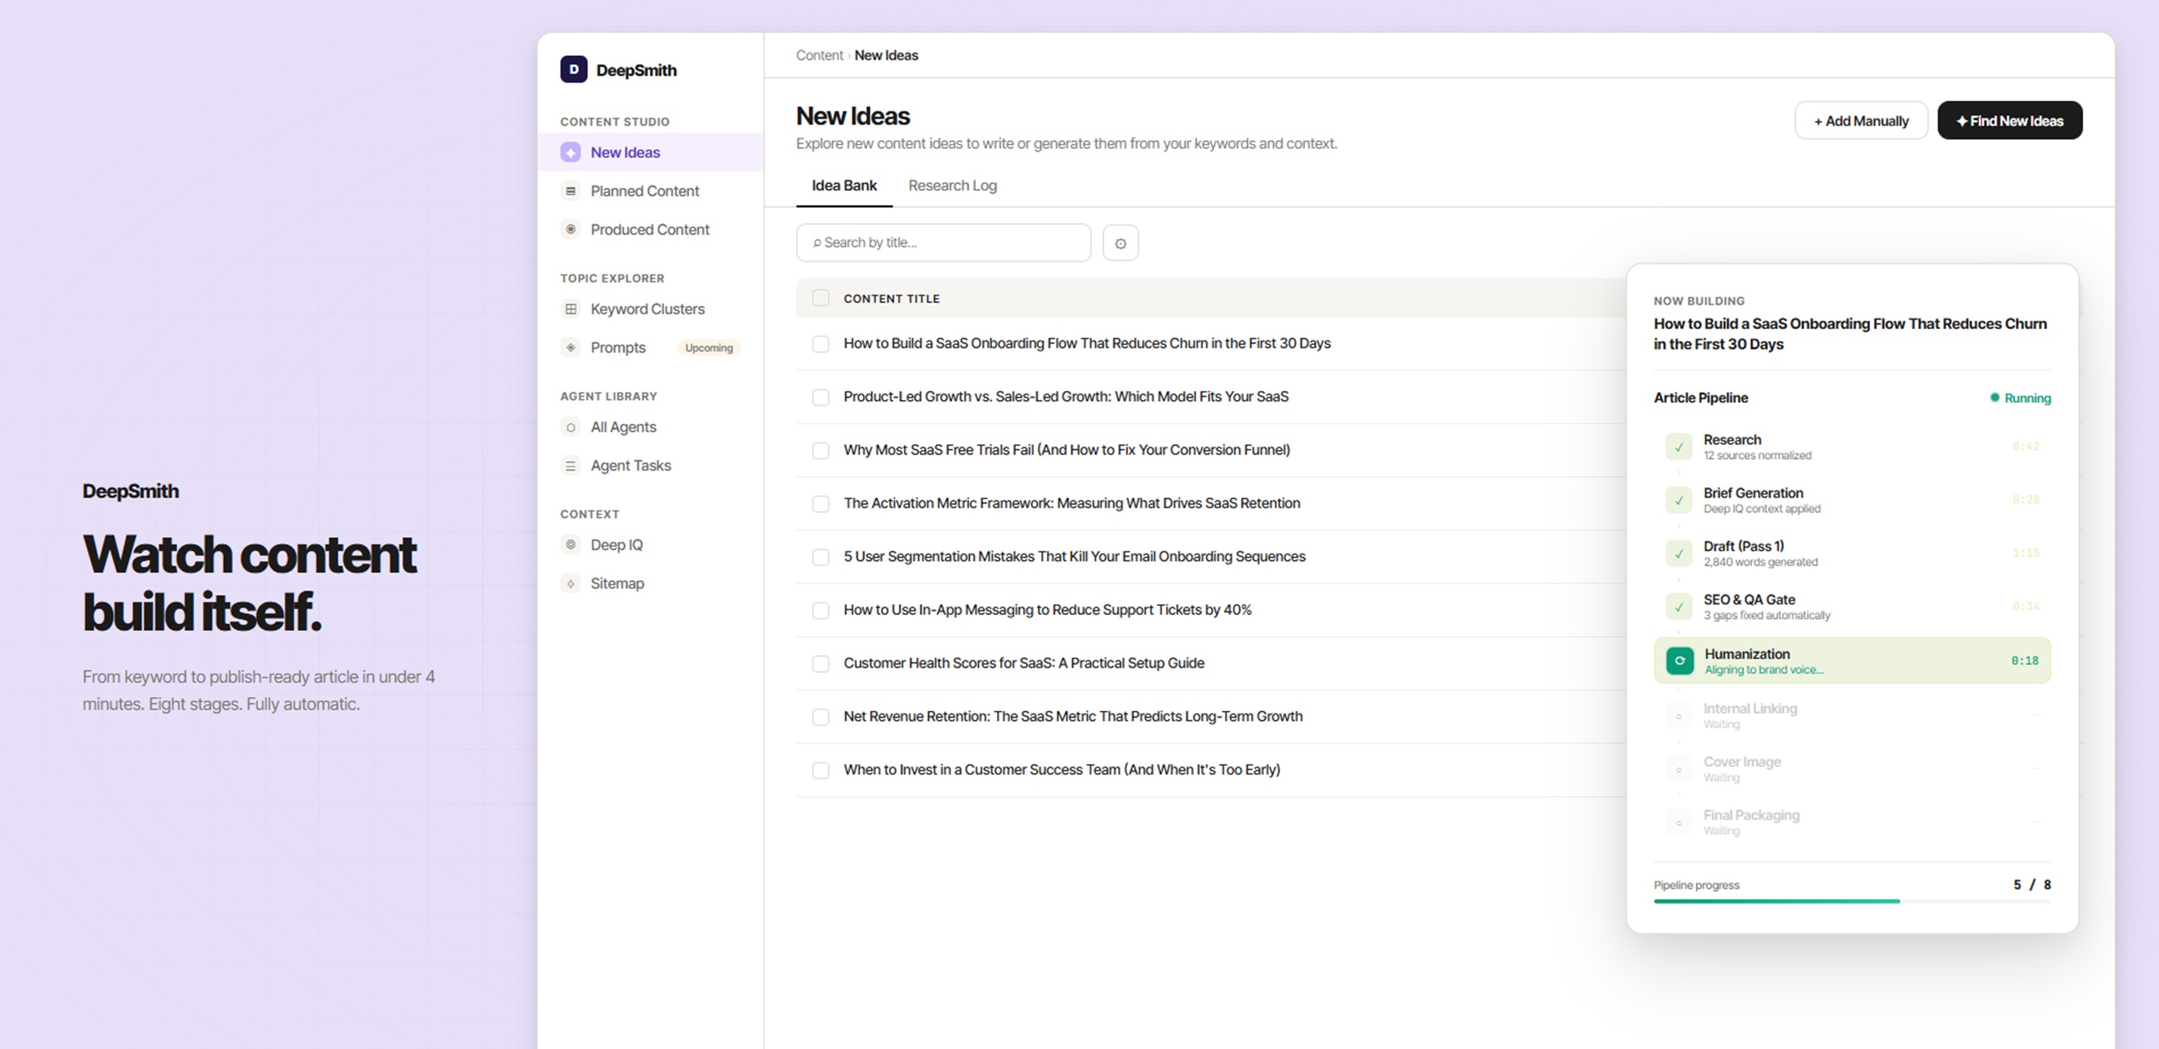2159x1049 pixels.
Task: Click the DeepSmith logo icon in sidebar
Action: click(x=573, y=70)
